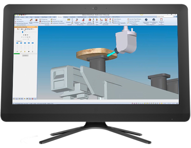Open the Geometry ribbon tab

pos(37,17)
